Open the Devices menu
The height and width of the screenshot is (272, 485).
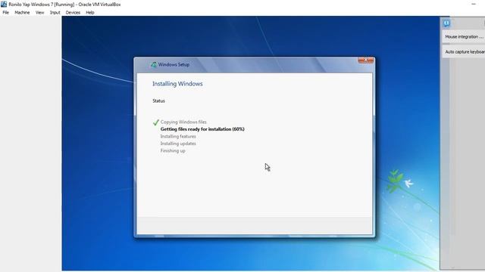point(73,13)
